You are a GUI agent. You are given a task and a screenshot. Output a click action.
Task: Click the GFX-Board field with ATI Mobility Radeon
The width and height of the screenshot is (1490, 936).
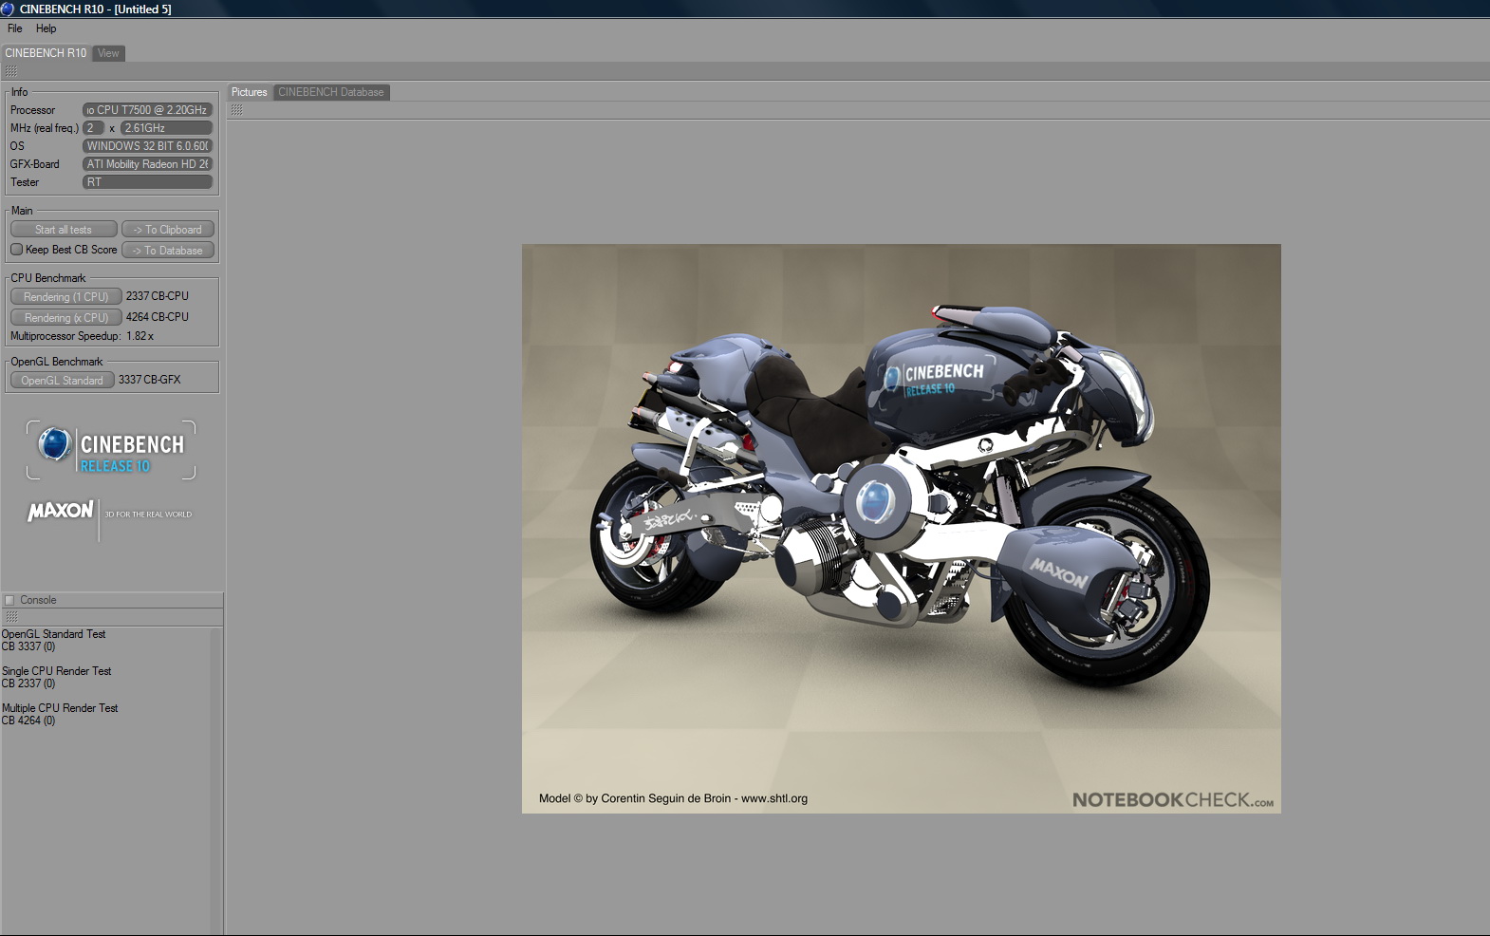pyautogui.click(x=147, y=164)
